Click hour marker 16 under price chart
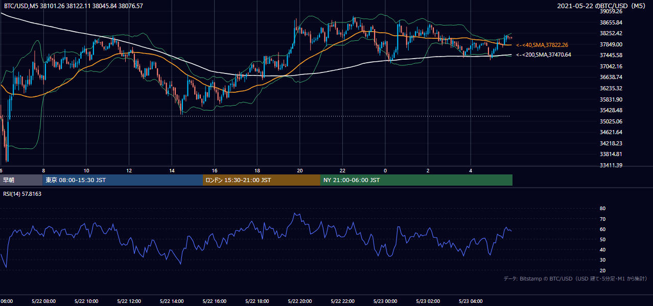The height and width of the screenshot is (306, 653). tap(214, 171)
